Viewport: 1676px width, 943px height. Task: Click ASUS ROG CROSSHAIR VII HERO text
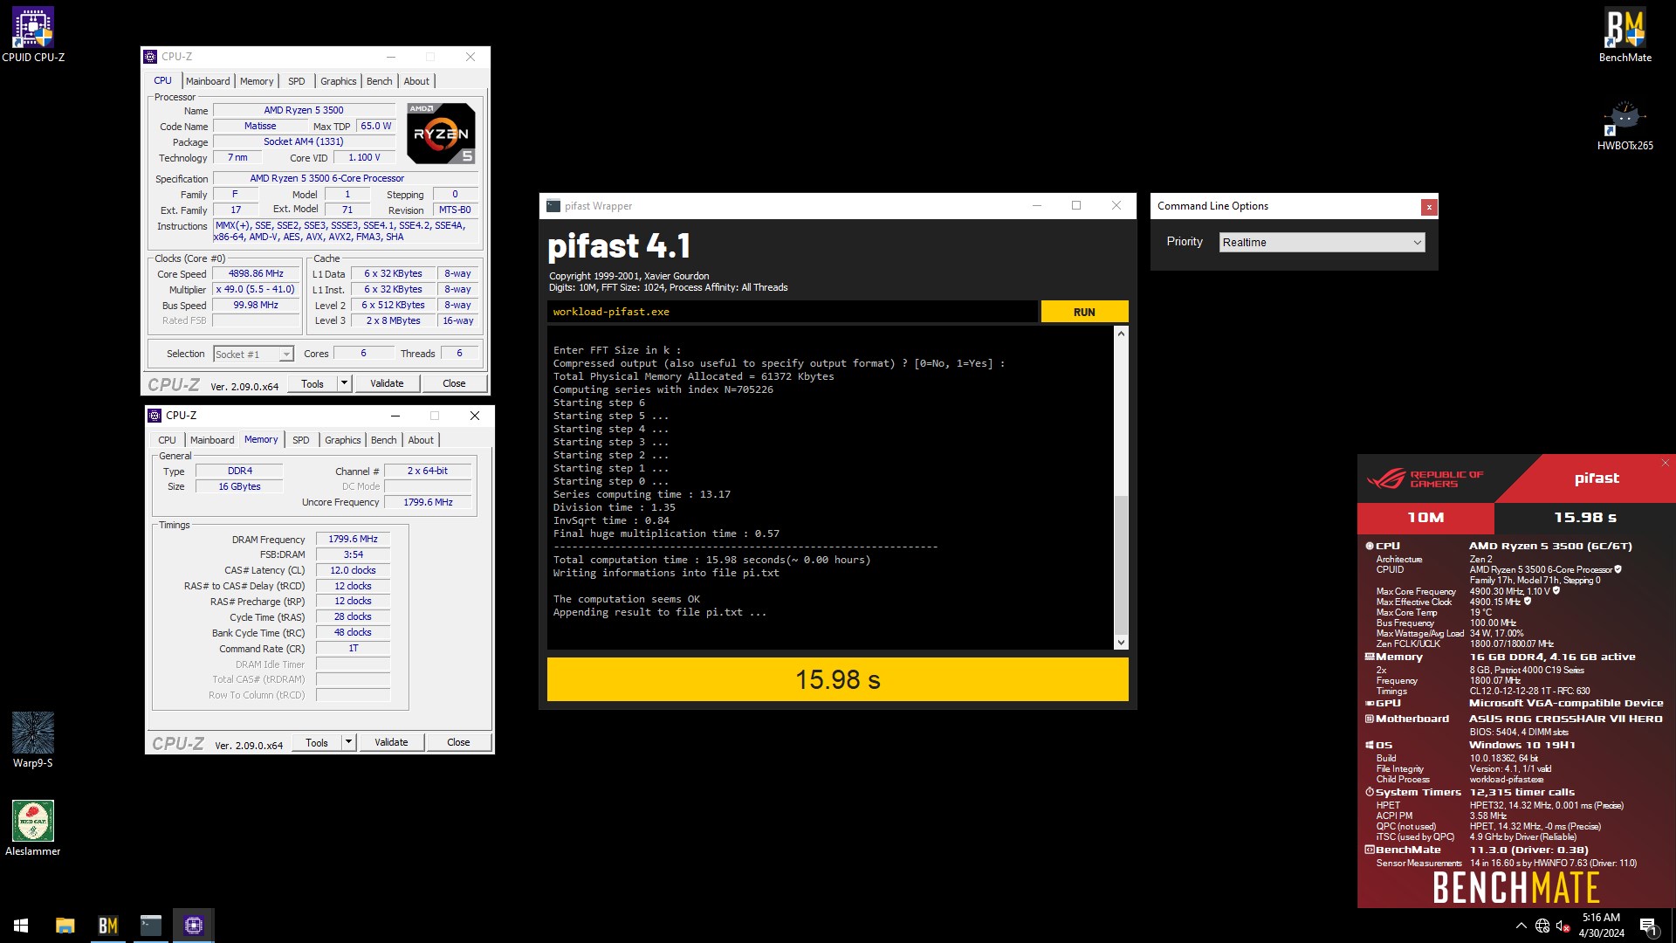(1565, 719)
